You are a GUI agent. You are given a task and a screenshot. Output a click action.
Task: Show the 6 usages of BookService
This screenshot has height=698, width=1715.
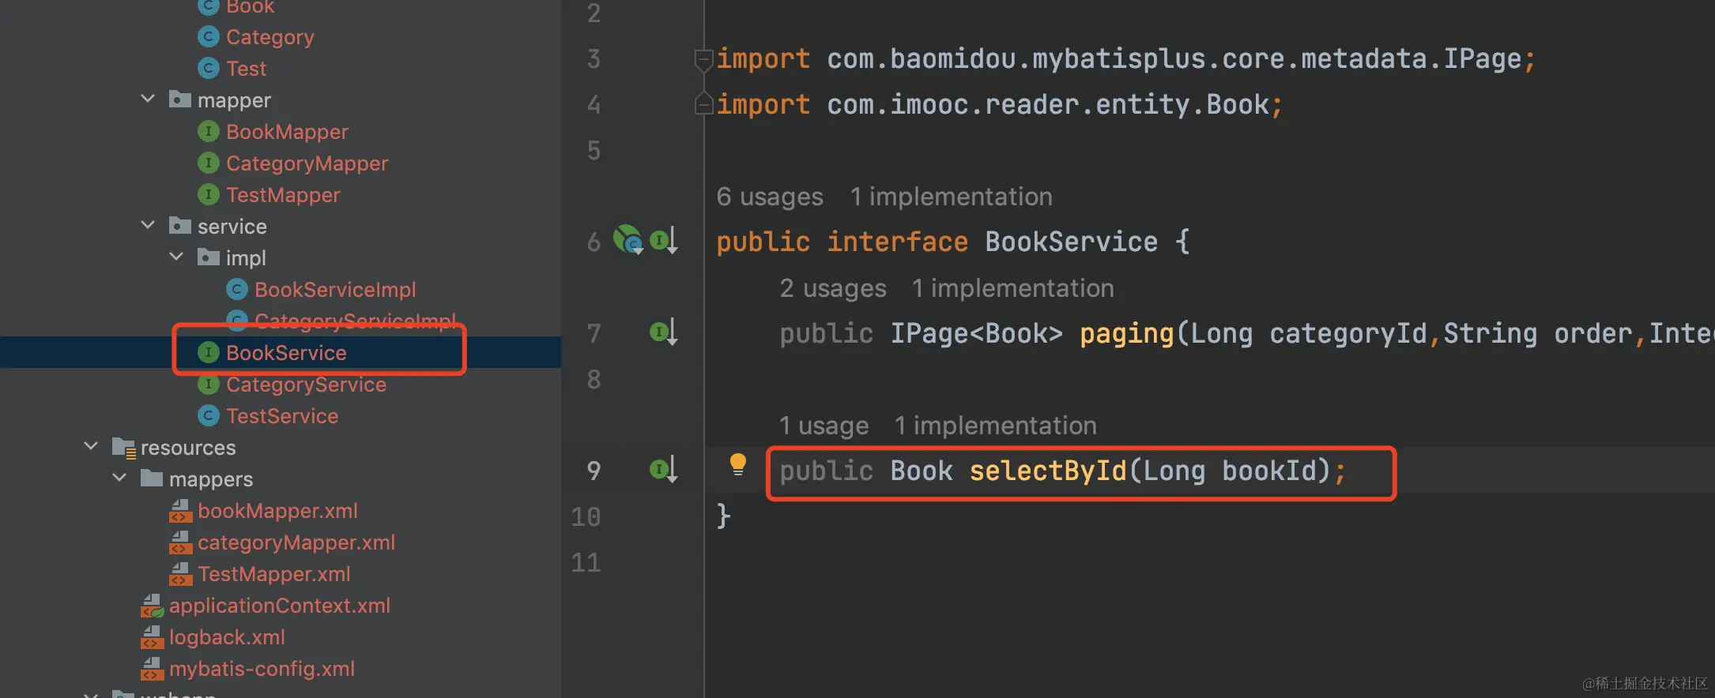click(770, 197)
